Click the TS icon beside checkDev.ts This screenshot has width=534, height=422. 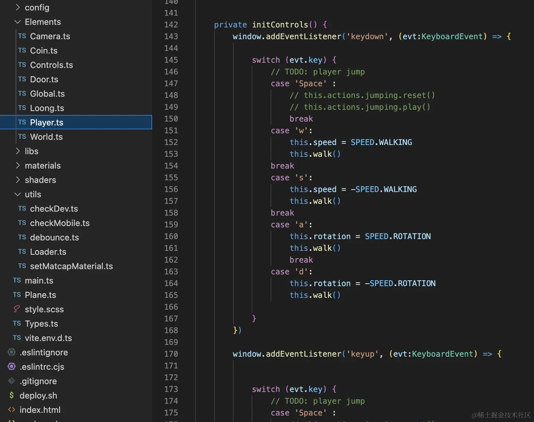(22, 209)
